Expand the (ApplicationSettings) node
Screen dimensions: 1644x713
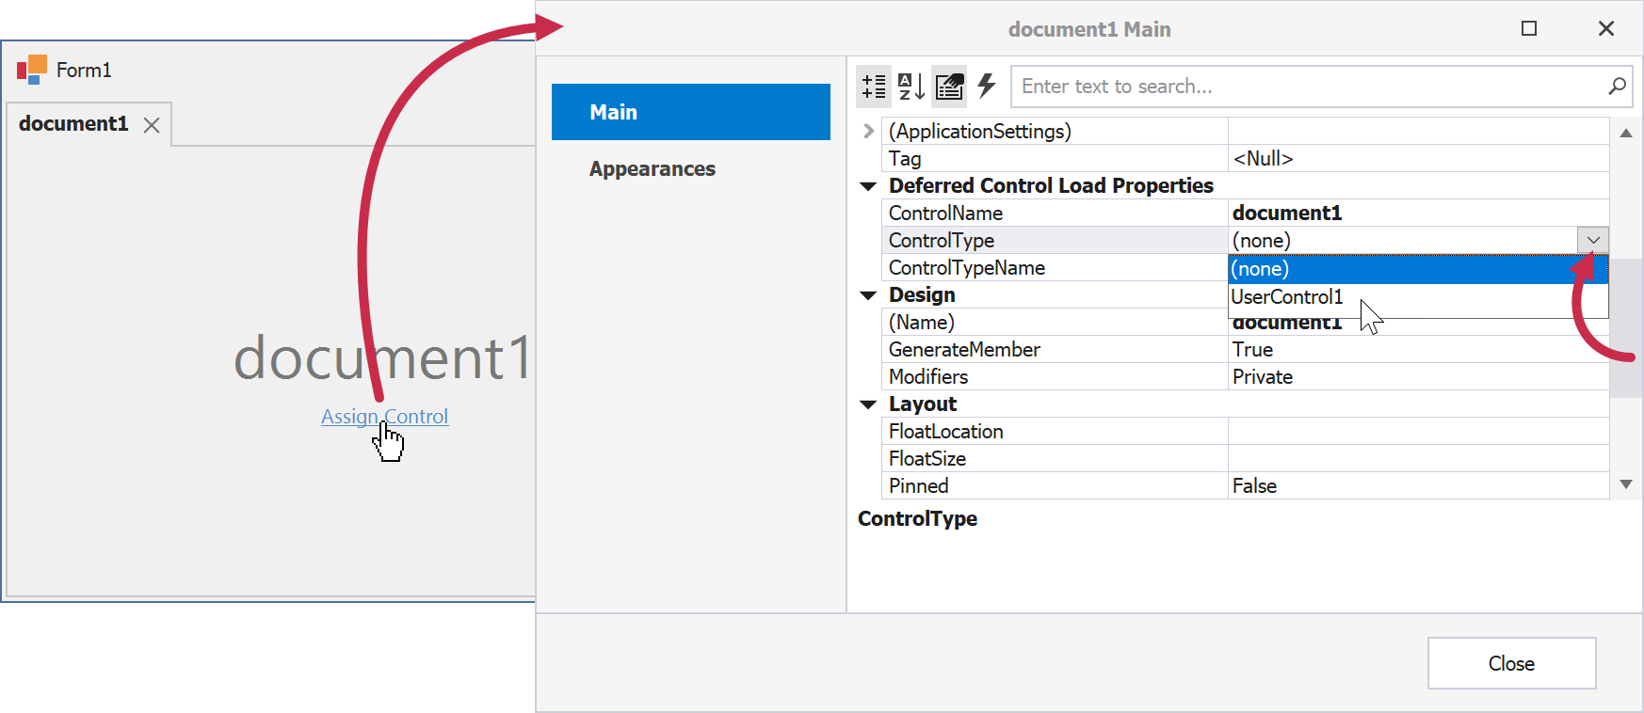[868, 132]
